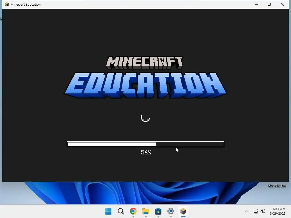Launch Google Chrome from taskbar
Image resolution: width=291 pixels, height=218 pixels.
coord(133,211)
